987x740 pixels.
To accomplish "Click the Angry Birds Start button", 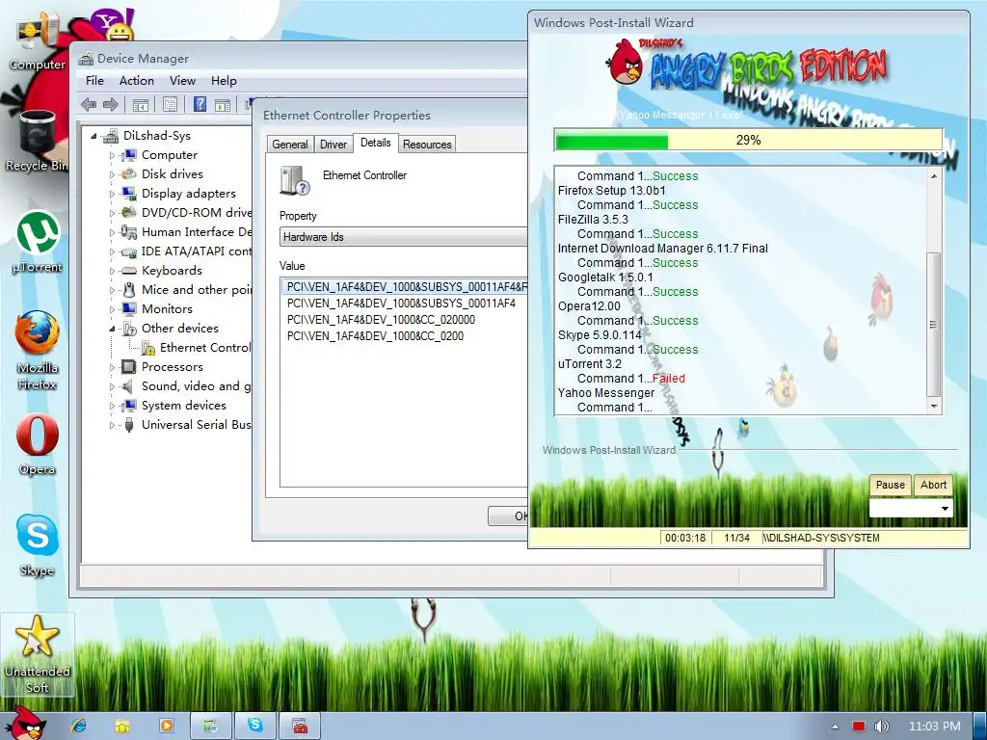I will point(25,723).
